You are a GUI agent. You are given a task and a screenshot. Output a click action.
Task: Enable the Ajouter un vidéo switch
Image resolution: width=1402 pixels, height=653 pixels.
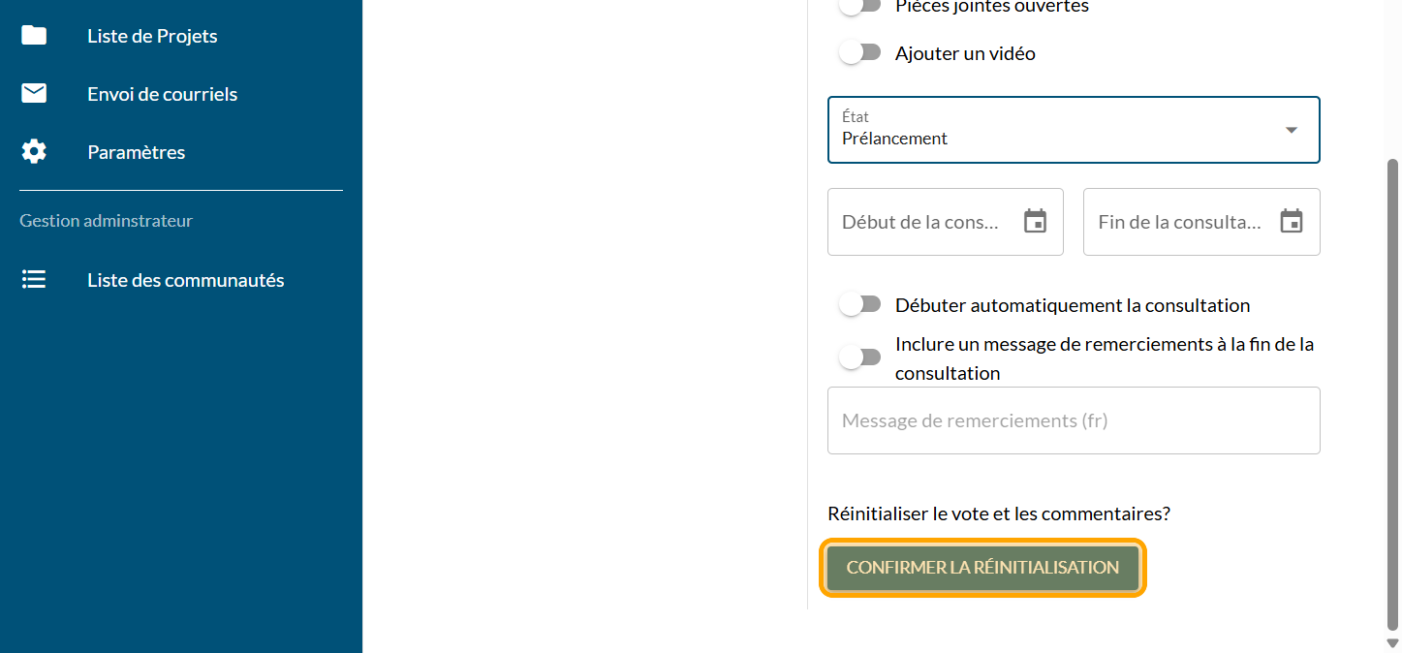(x=859, y=53)
